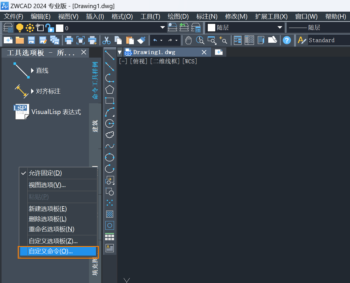350x283 pixels.
Task: Switch to the 建筑 palette tab
Action: (95, 126)
